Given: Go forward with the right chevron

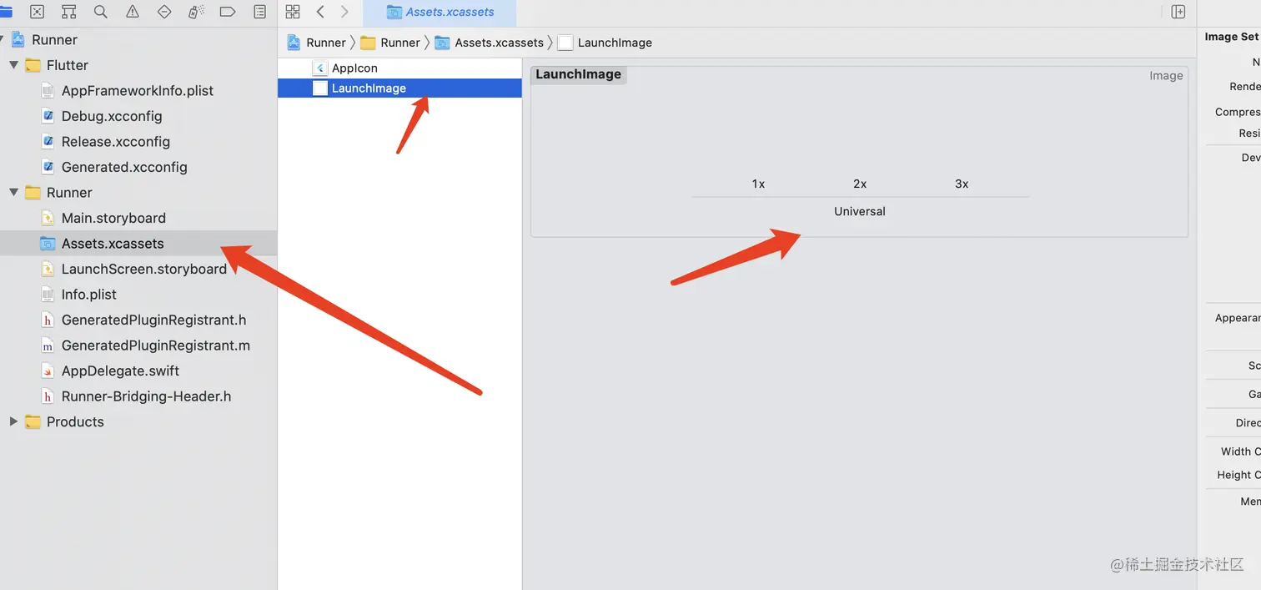Looking at the screenshot, I should [344, 12].
